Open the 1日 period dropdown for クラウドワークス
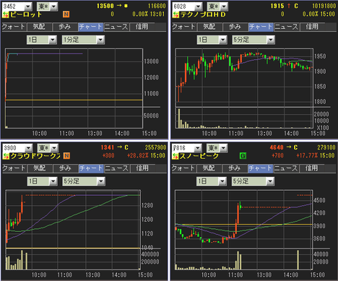Screen dimensions: 338x281 click(53, 181)
